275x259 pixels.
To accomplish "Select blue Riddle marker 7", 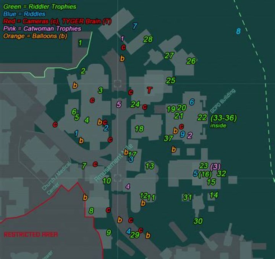I will [x=135, y=26].
